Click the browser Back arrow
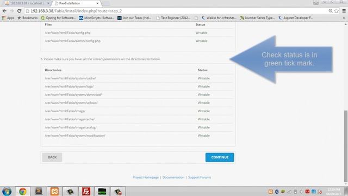Viewport: 348px width, 196px height. click(4, 11)
